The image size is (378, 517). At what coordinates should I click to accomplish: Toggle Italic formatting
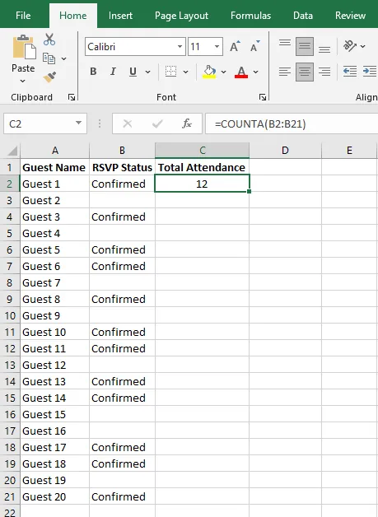113,72
